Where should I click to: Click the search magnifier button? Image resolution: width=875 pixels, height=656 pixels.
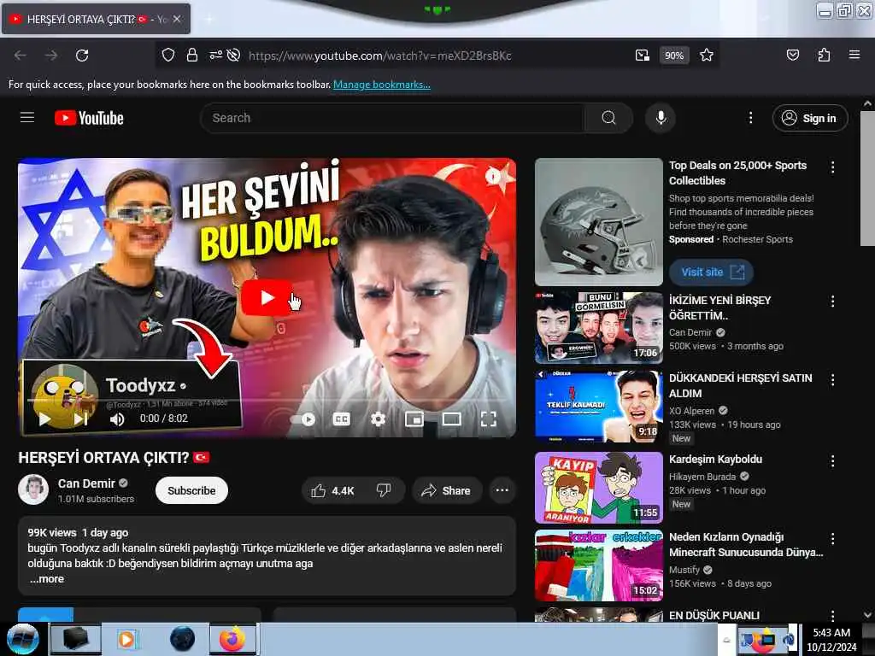[x=608, y=118]
